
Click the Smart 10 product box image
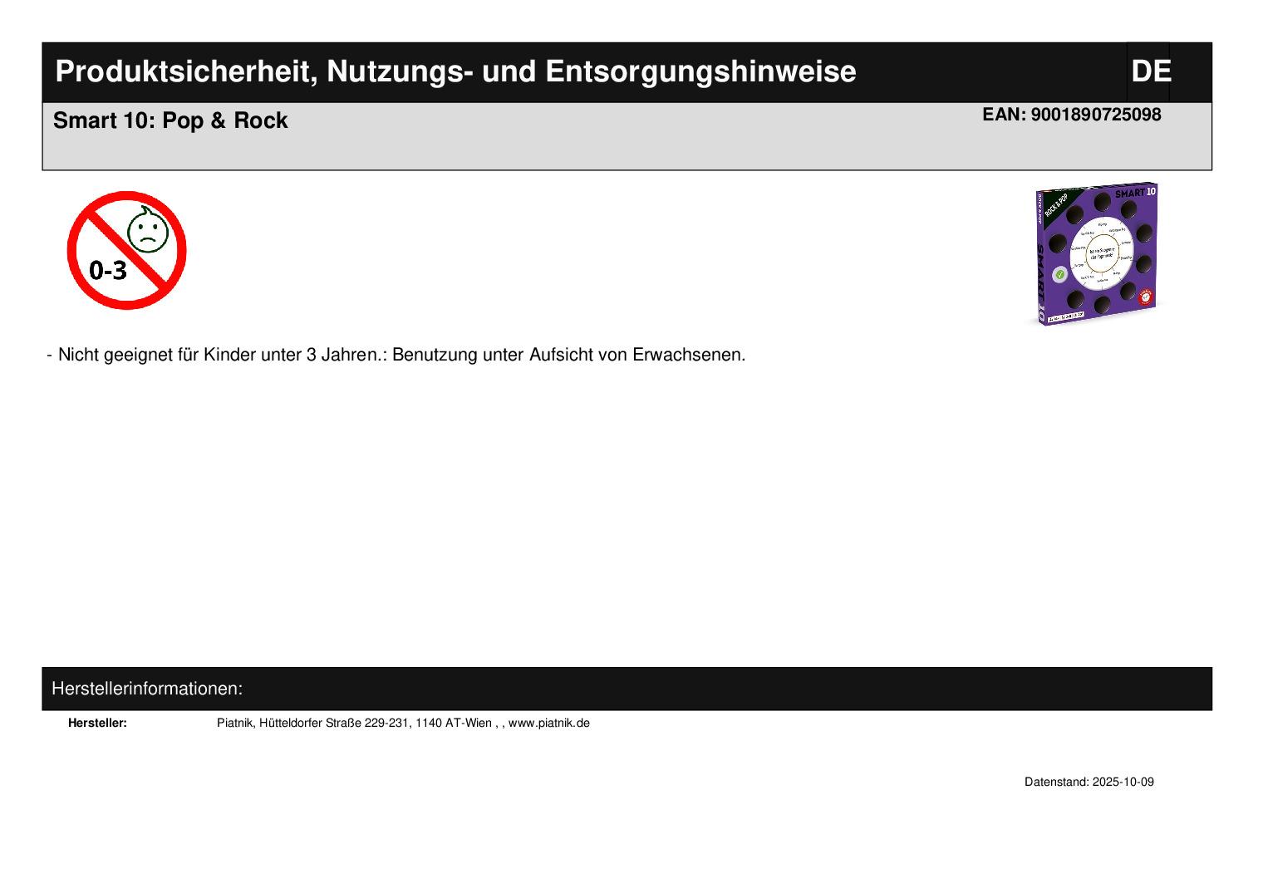click(x=1095, y=254)
